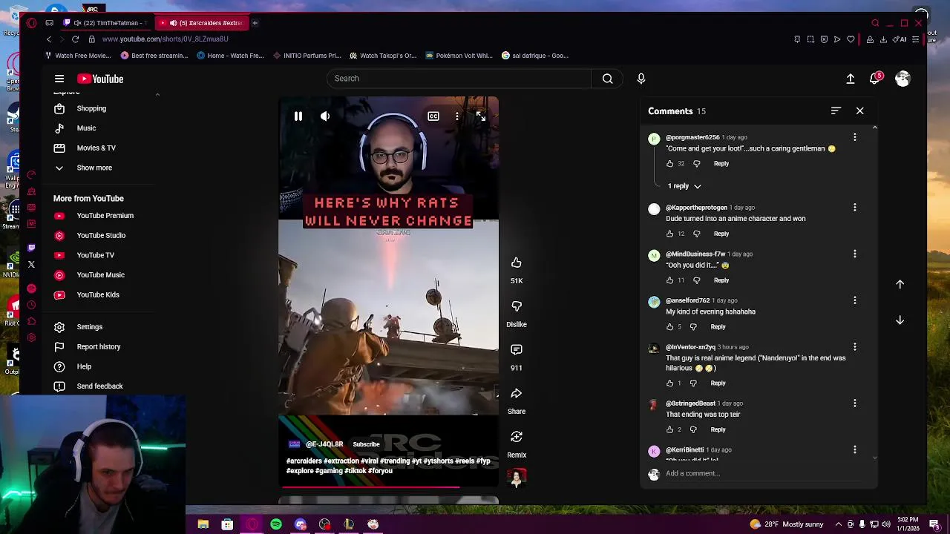Toggle closed captions on the Short
This screenshot has height=534, width=950.
pyautogui.click(x=433, y=116)
